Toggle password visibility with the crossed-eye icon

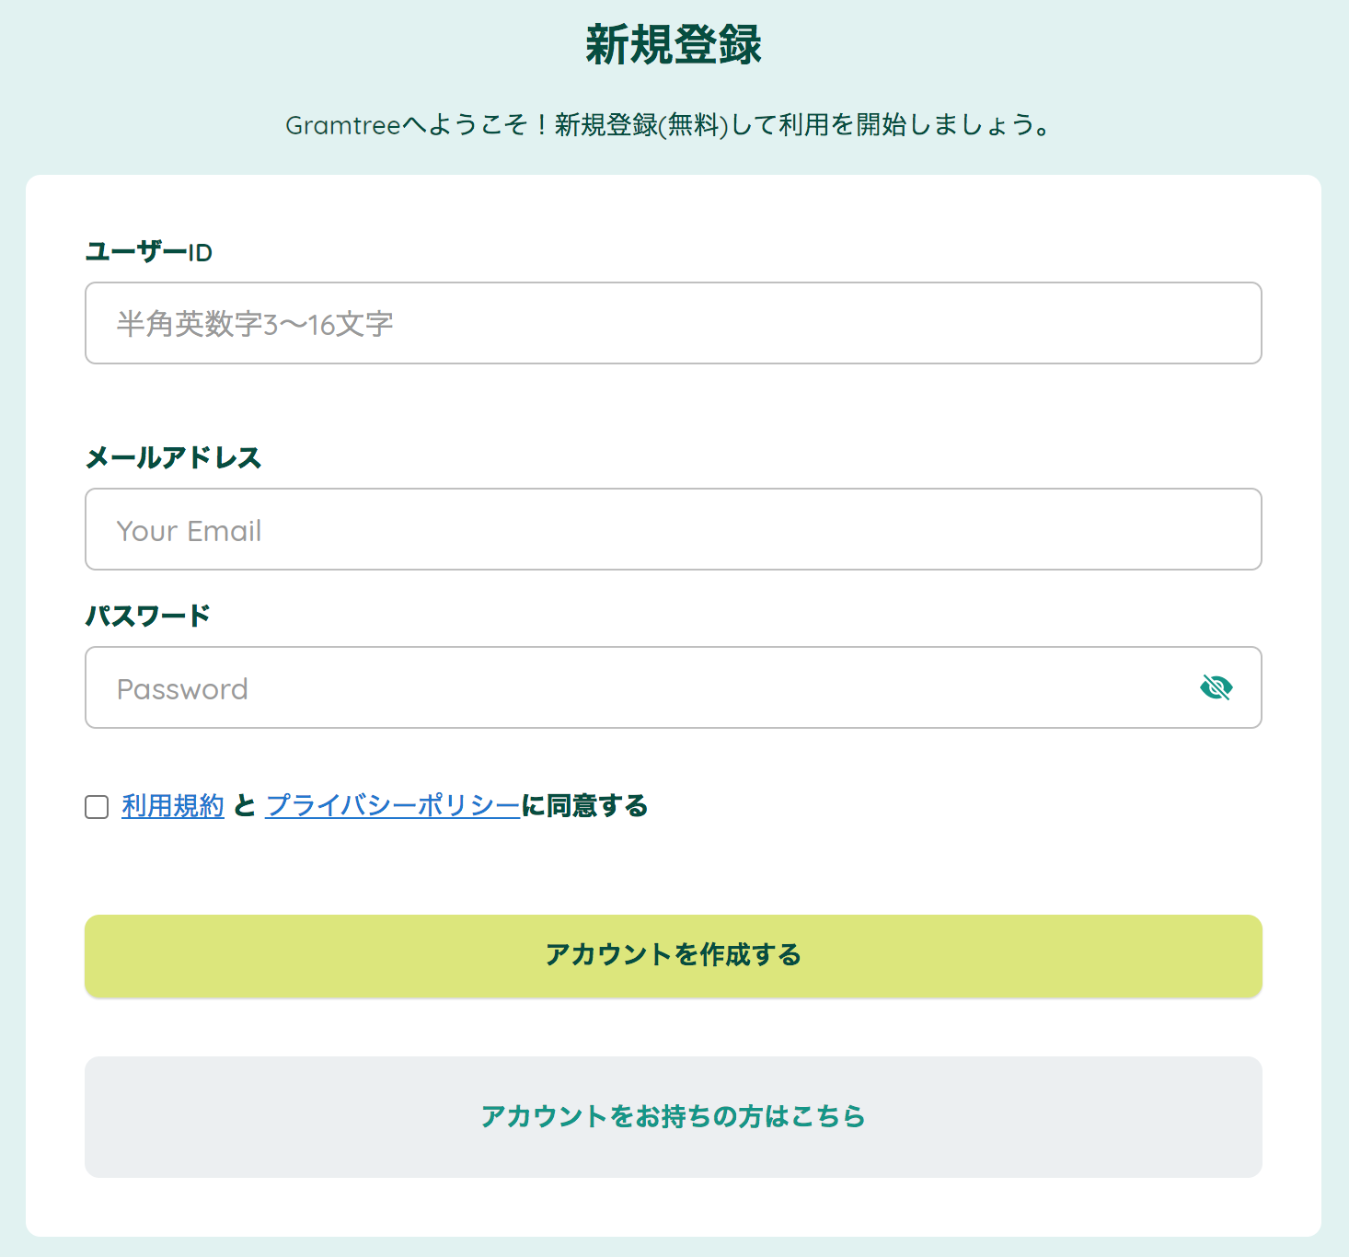tap(1216, 687)
